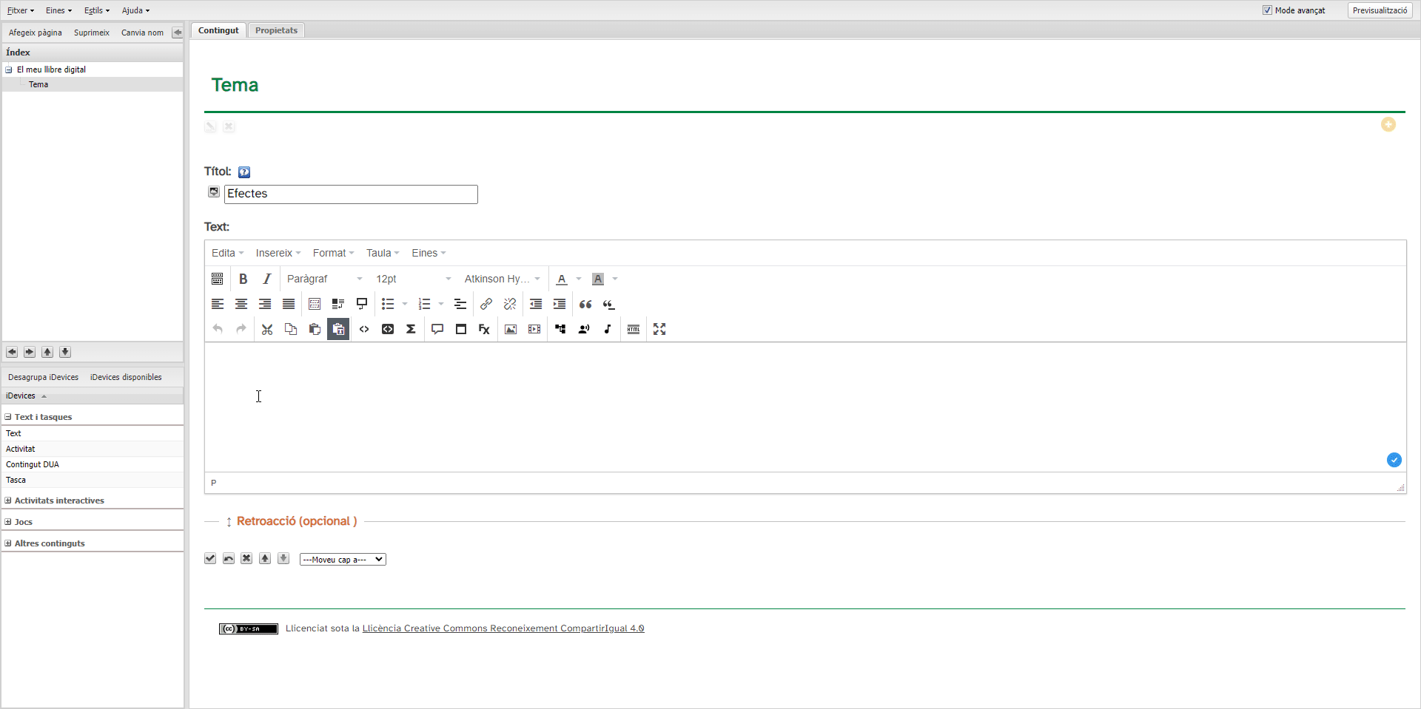Open the Paràgraf format dropdown
Image resolution: width=1421 pixels, height=709 pixels.
pos(324,279)
